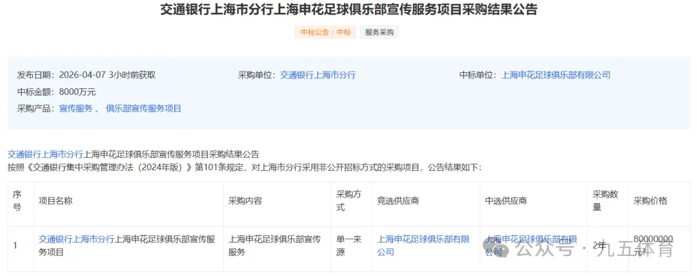
Task: Open 上海申花足球俱乐部有限公司 link beside 中标单位
Action: pyautogui.click(x=556, y=75)
